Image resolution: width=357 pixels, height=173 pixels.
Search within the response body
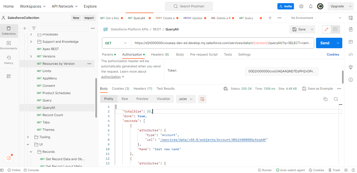tap(336, 99)
